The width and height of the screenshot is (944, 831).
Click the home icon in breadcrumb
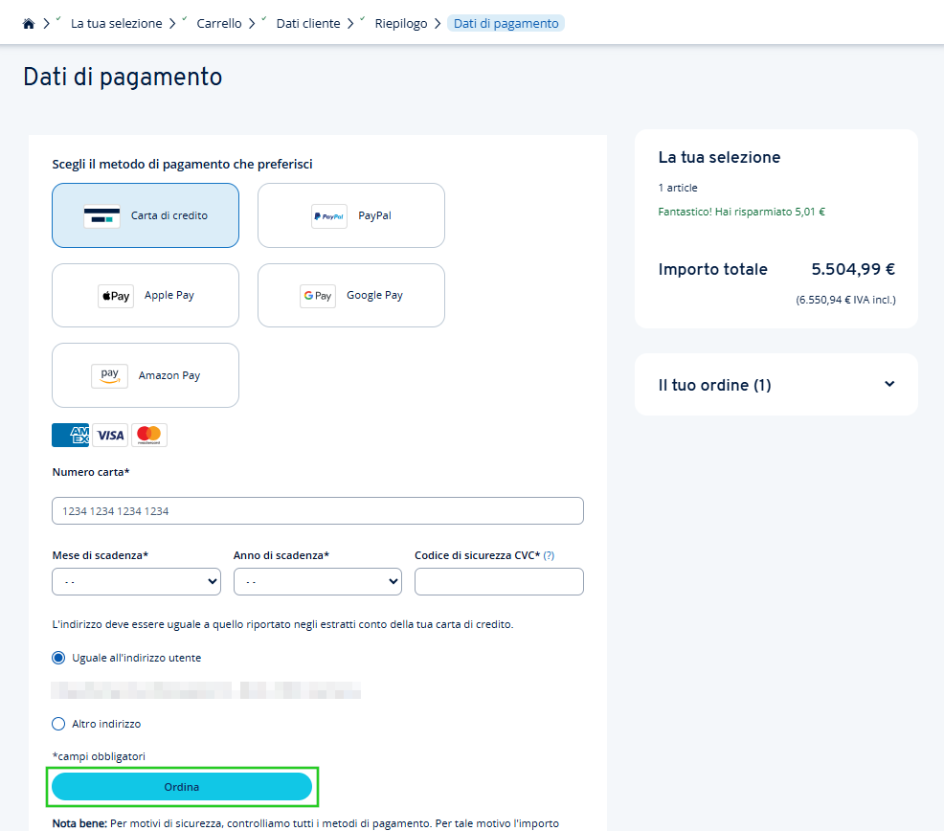28,22
